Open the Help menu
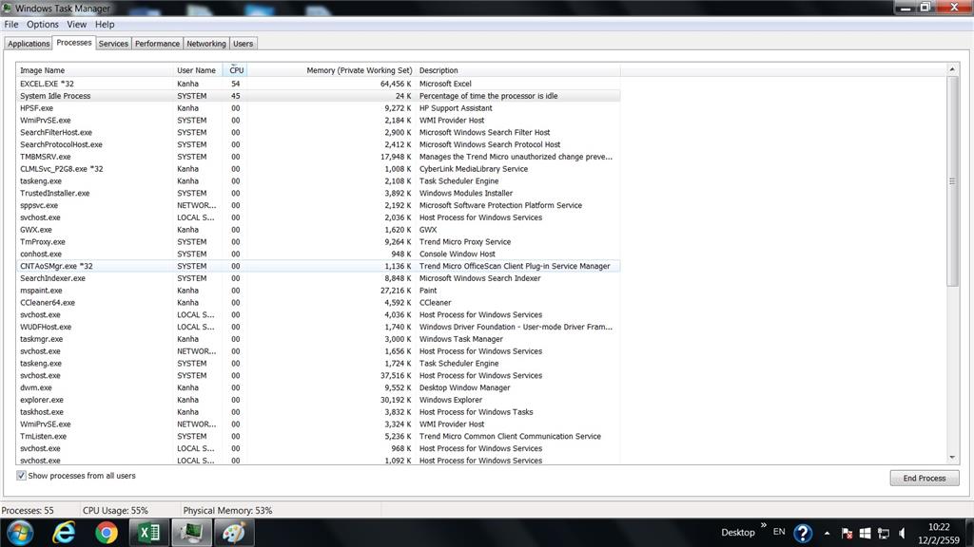The width and height of the screenshot is (974, 547). pyautogui.click(x=105, y=24)
